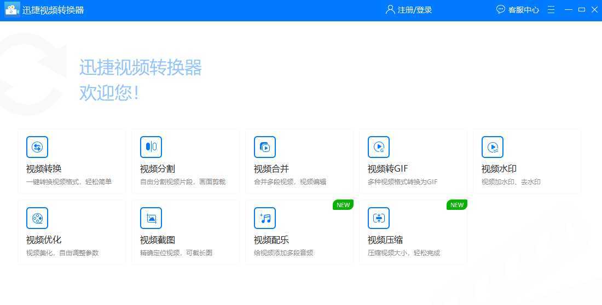
Task: Click description 视频加水印、去水印
Action: (x=511, y=182)
